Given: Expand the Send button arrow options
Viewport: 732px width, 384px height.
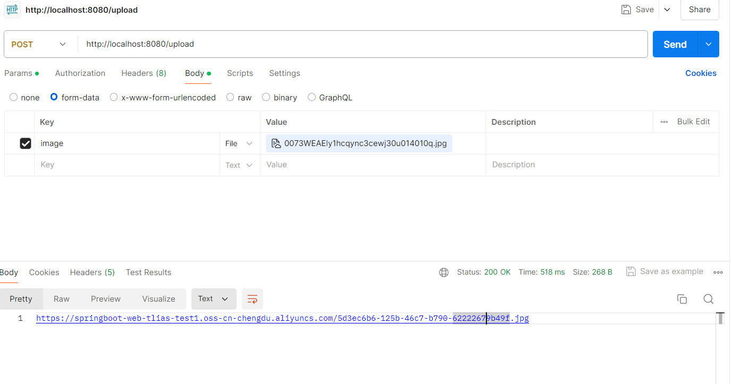Looking at the screenshot, I should pos(708,45).
